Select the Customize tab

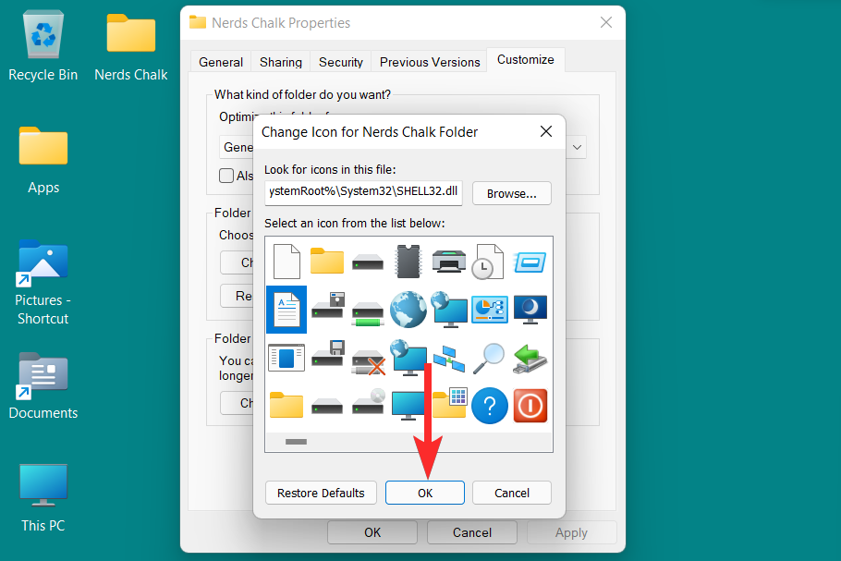[526, 59]
